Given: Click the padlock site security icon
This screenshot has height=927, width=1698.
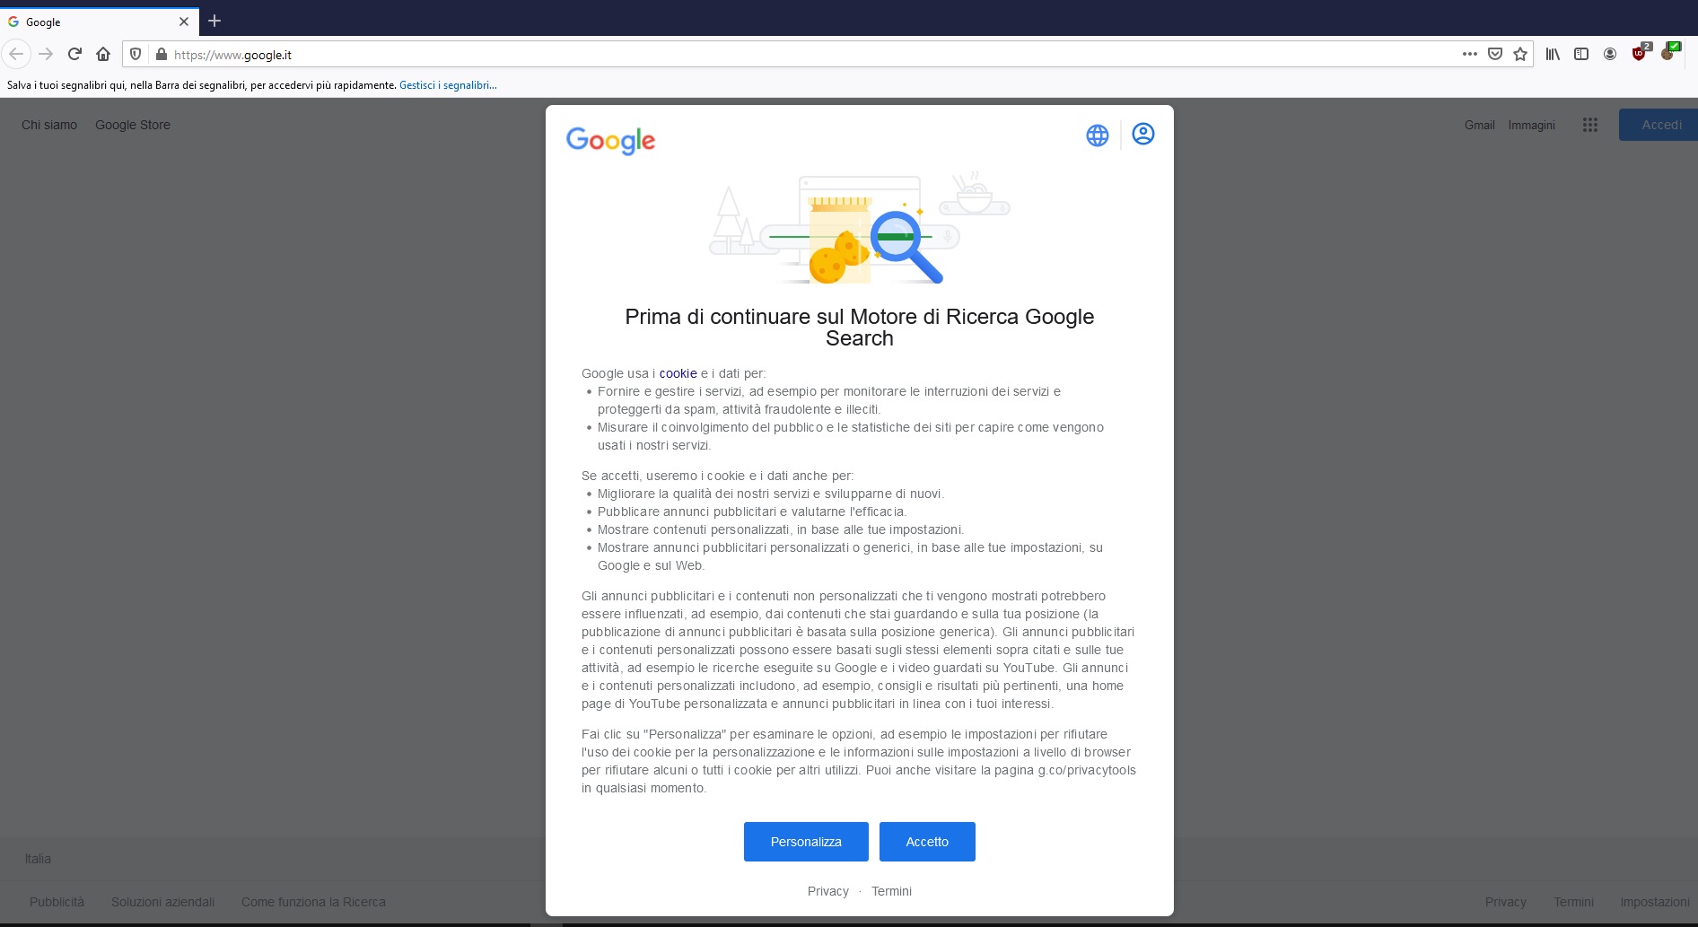Looking at the screenshot, I should [162, 54].
